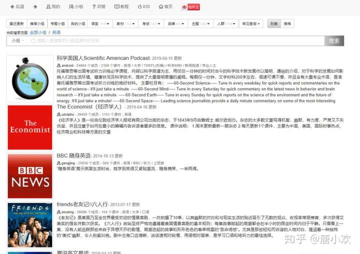Click the android author user icon
The width and height of the screenshot is (360, 254).
[59, 65]
